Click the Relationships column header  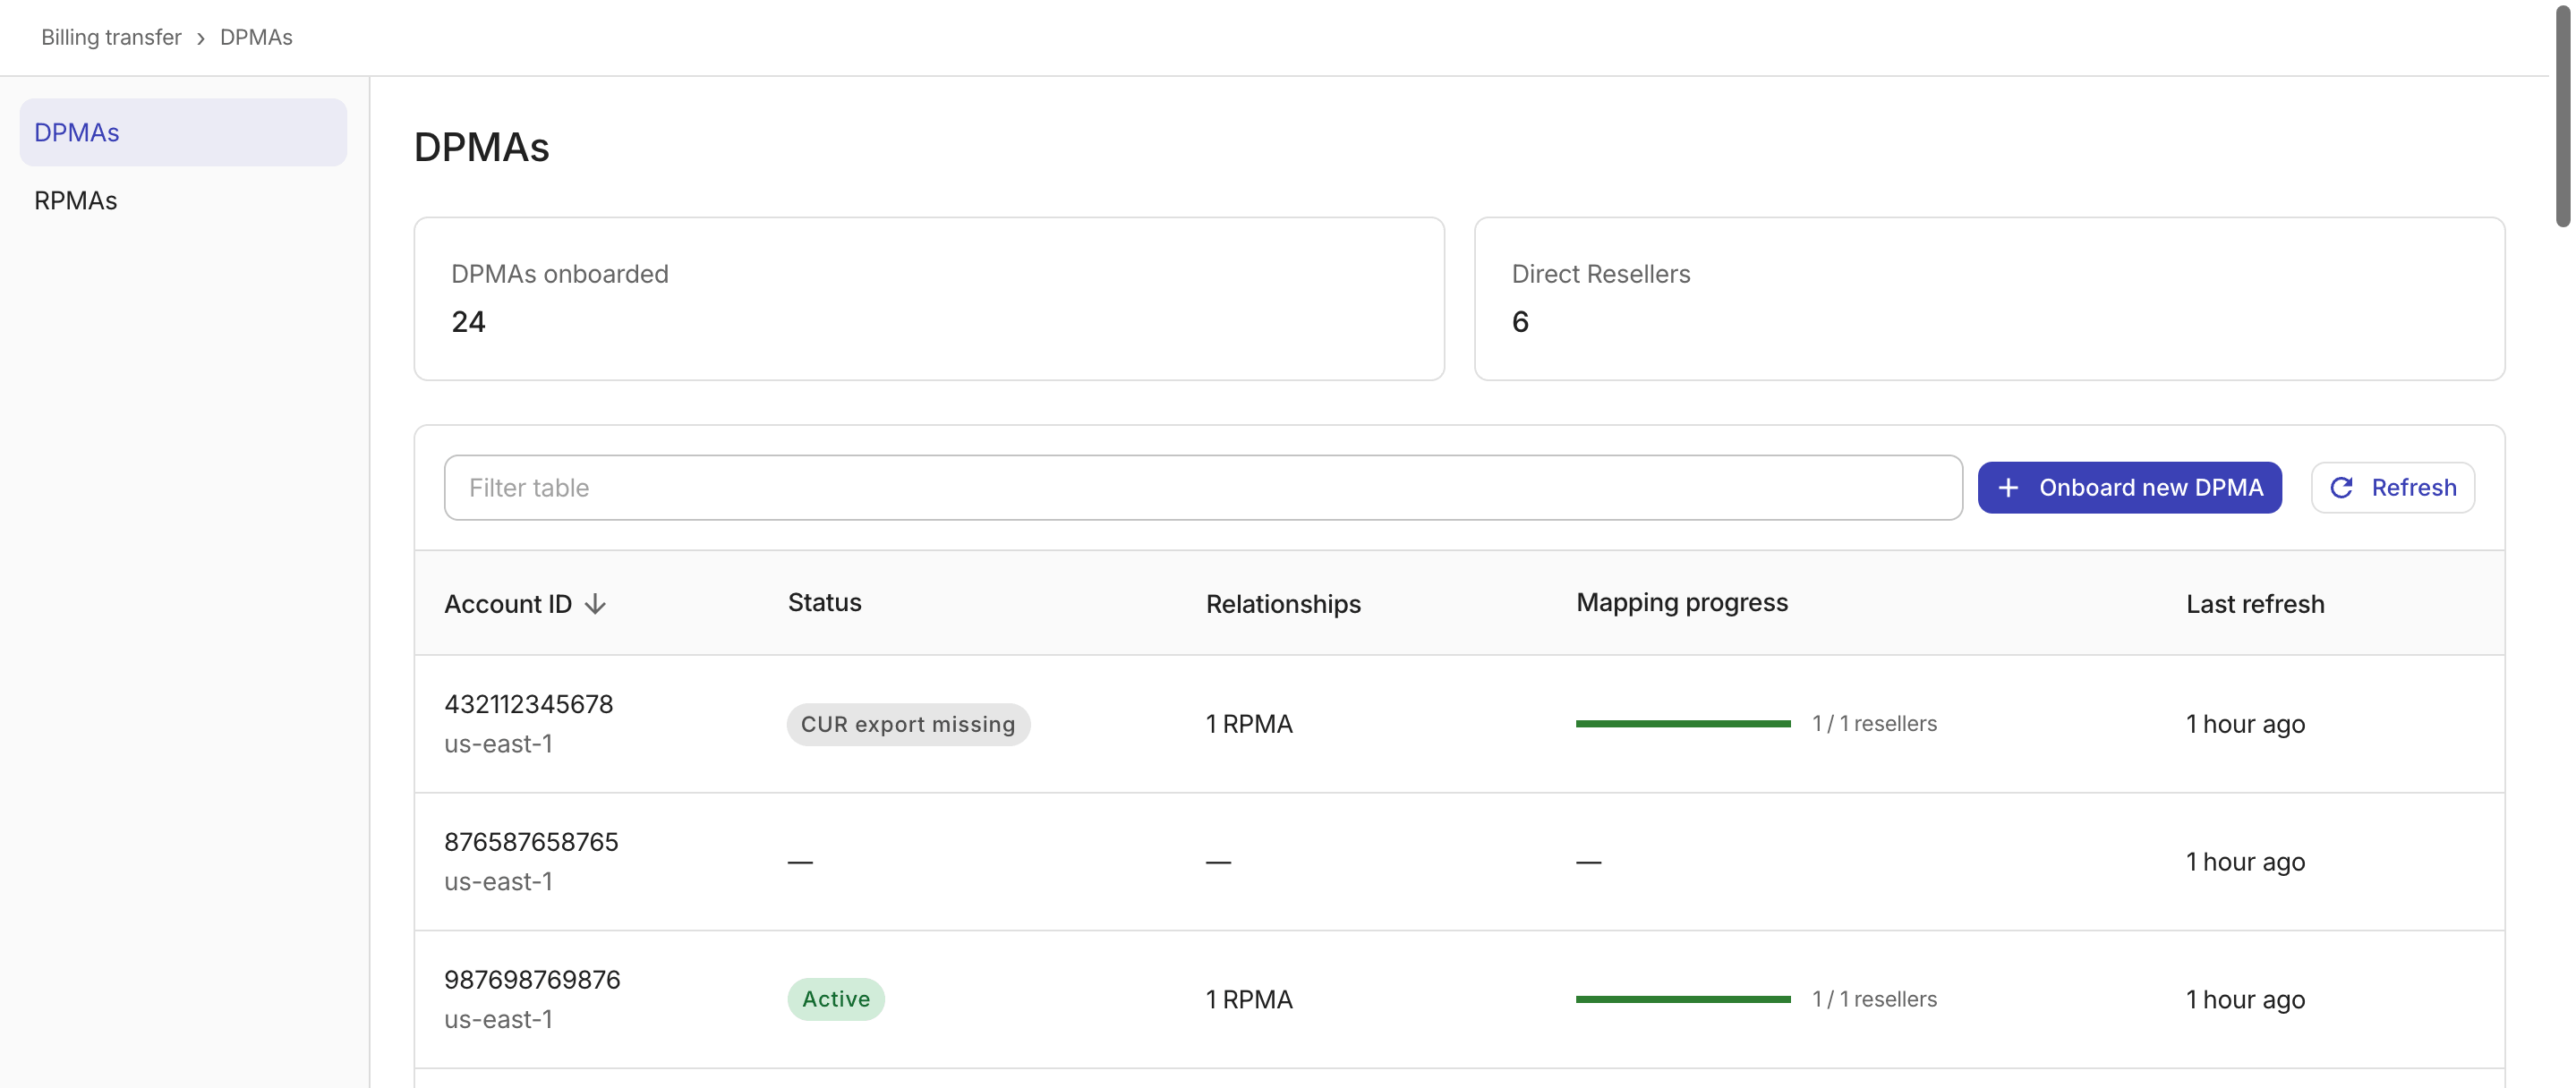click(x=1283, y=604)
